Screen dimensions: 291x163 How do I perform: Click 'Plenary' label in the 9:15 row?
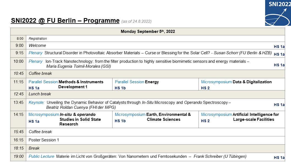coord(35,53)
